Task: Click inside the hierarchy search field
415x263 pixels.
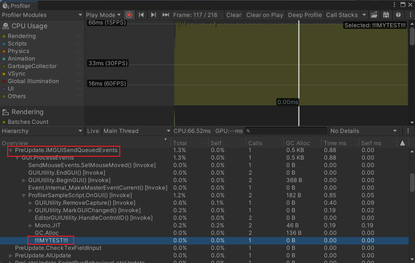Action: (286, 131)
